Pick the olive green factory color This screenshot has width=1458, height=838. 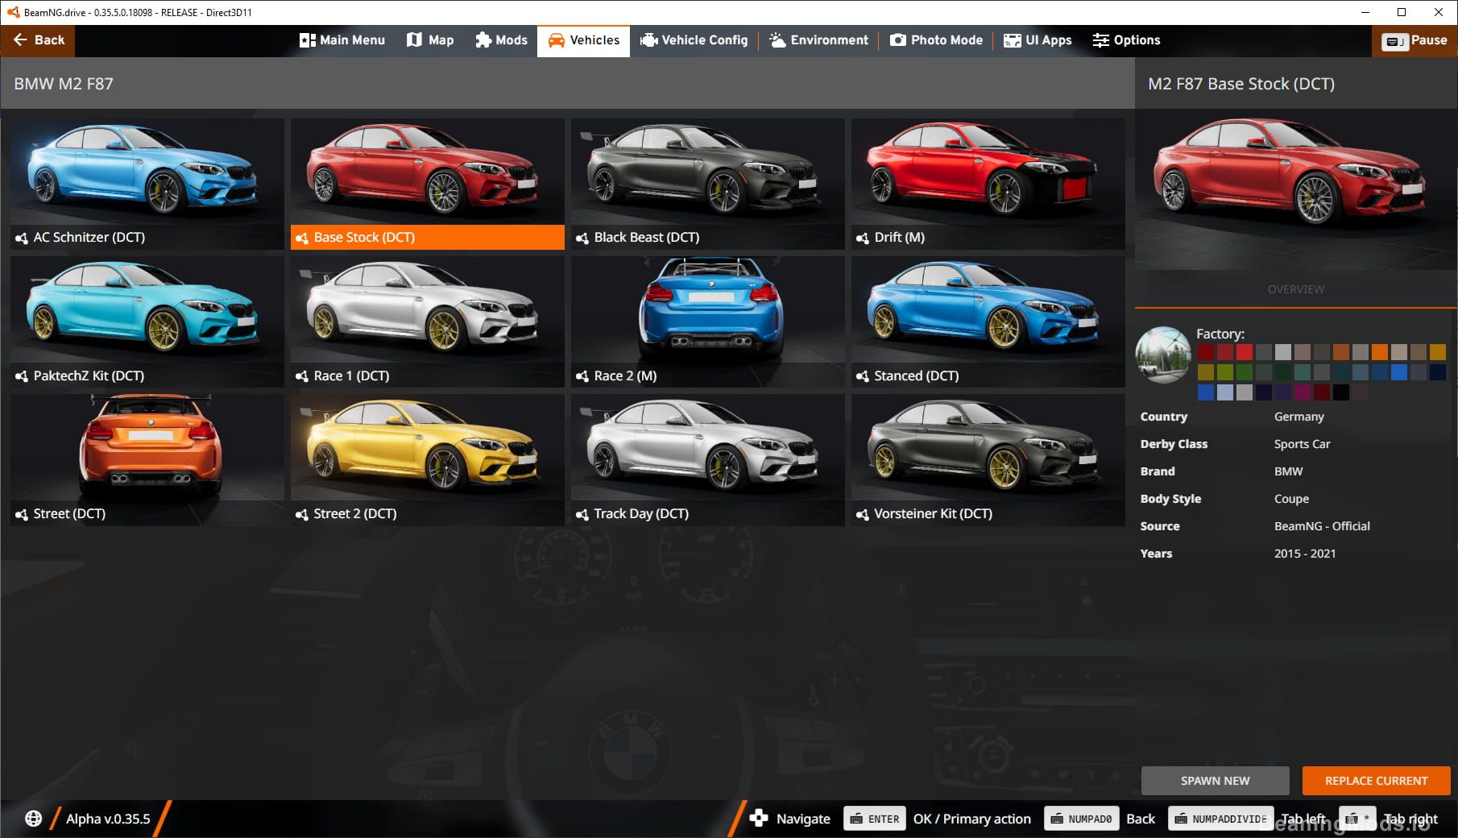point(1225,372)
